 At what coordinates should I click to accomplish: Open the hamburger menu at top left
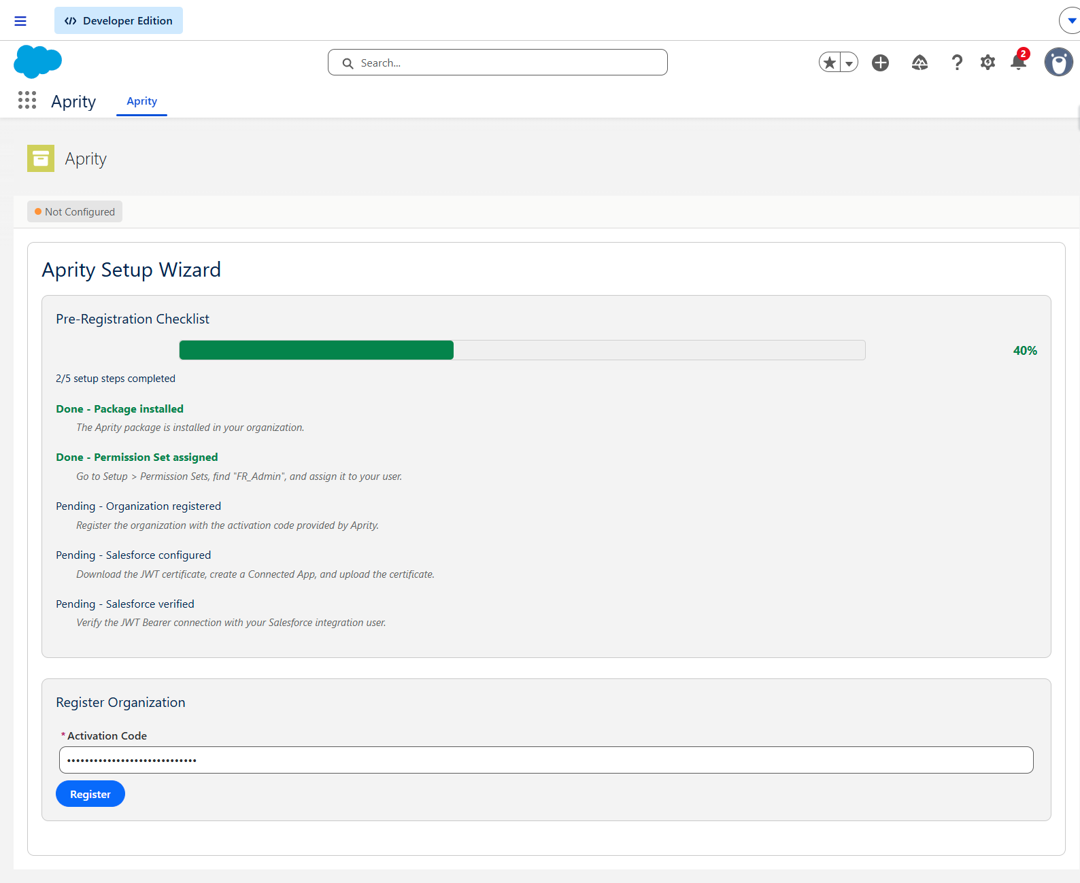click(x=20, y=21)
